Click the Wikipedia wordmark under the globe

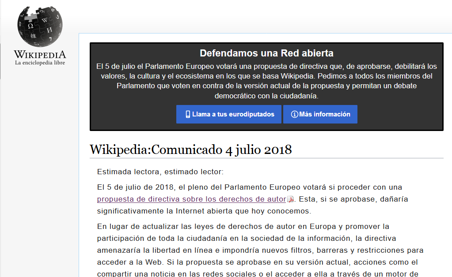click(40, 55)
